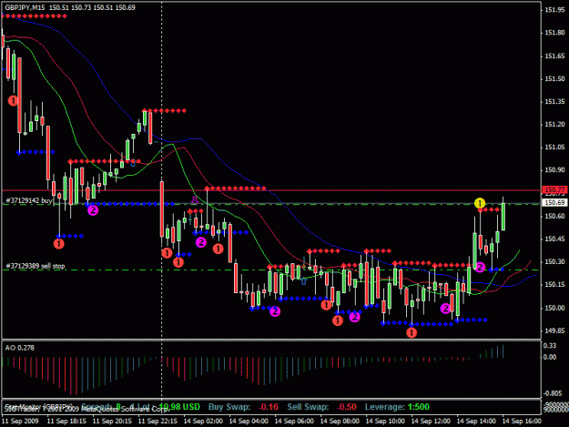Click the 11 Sep 22:15 time axis label
Image resolution: width=569 pixels, height=427 pixels.
pos(157,422)
